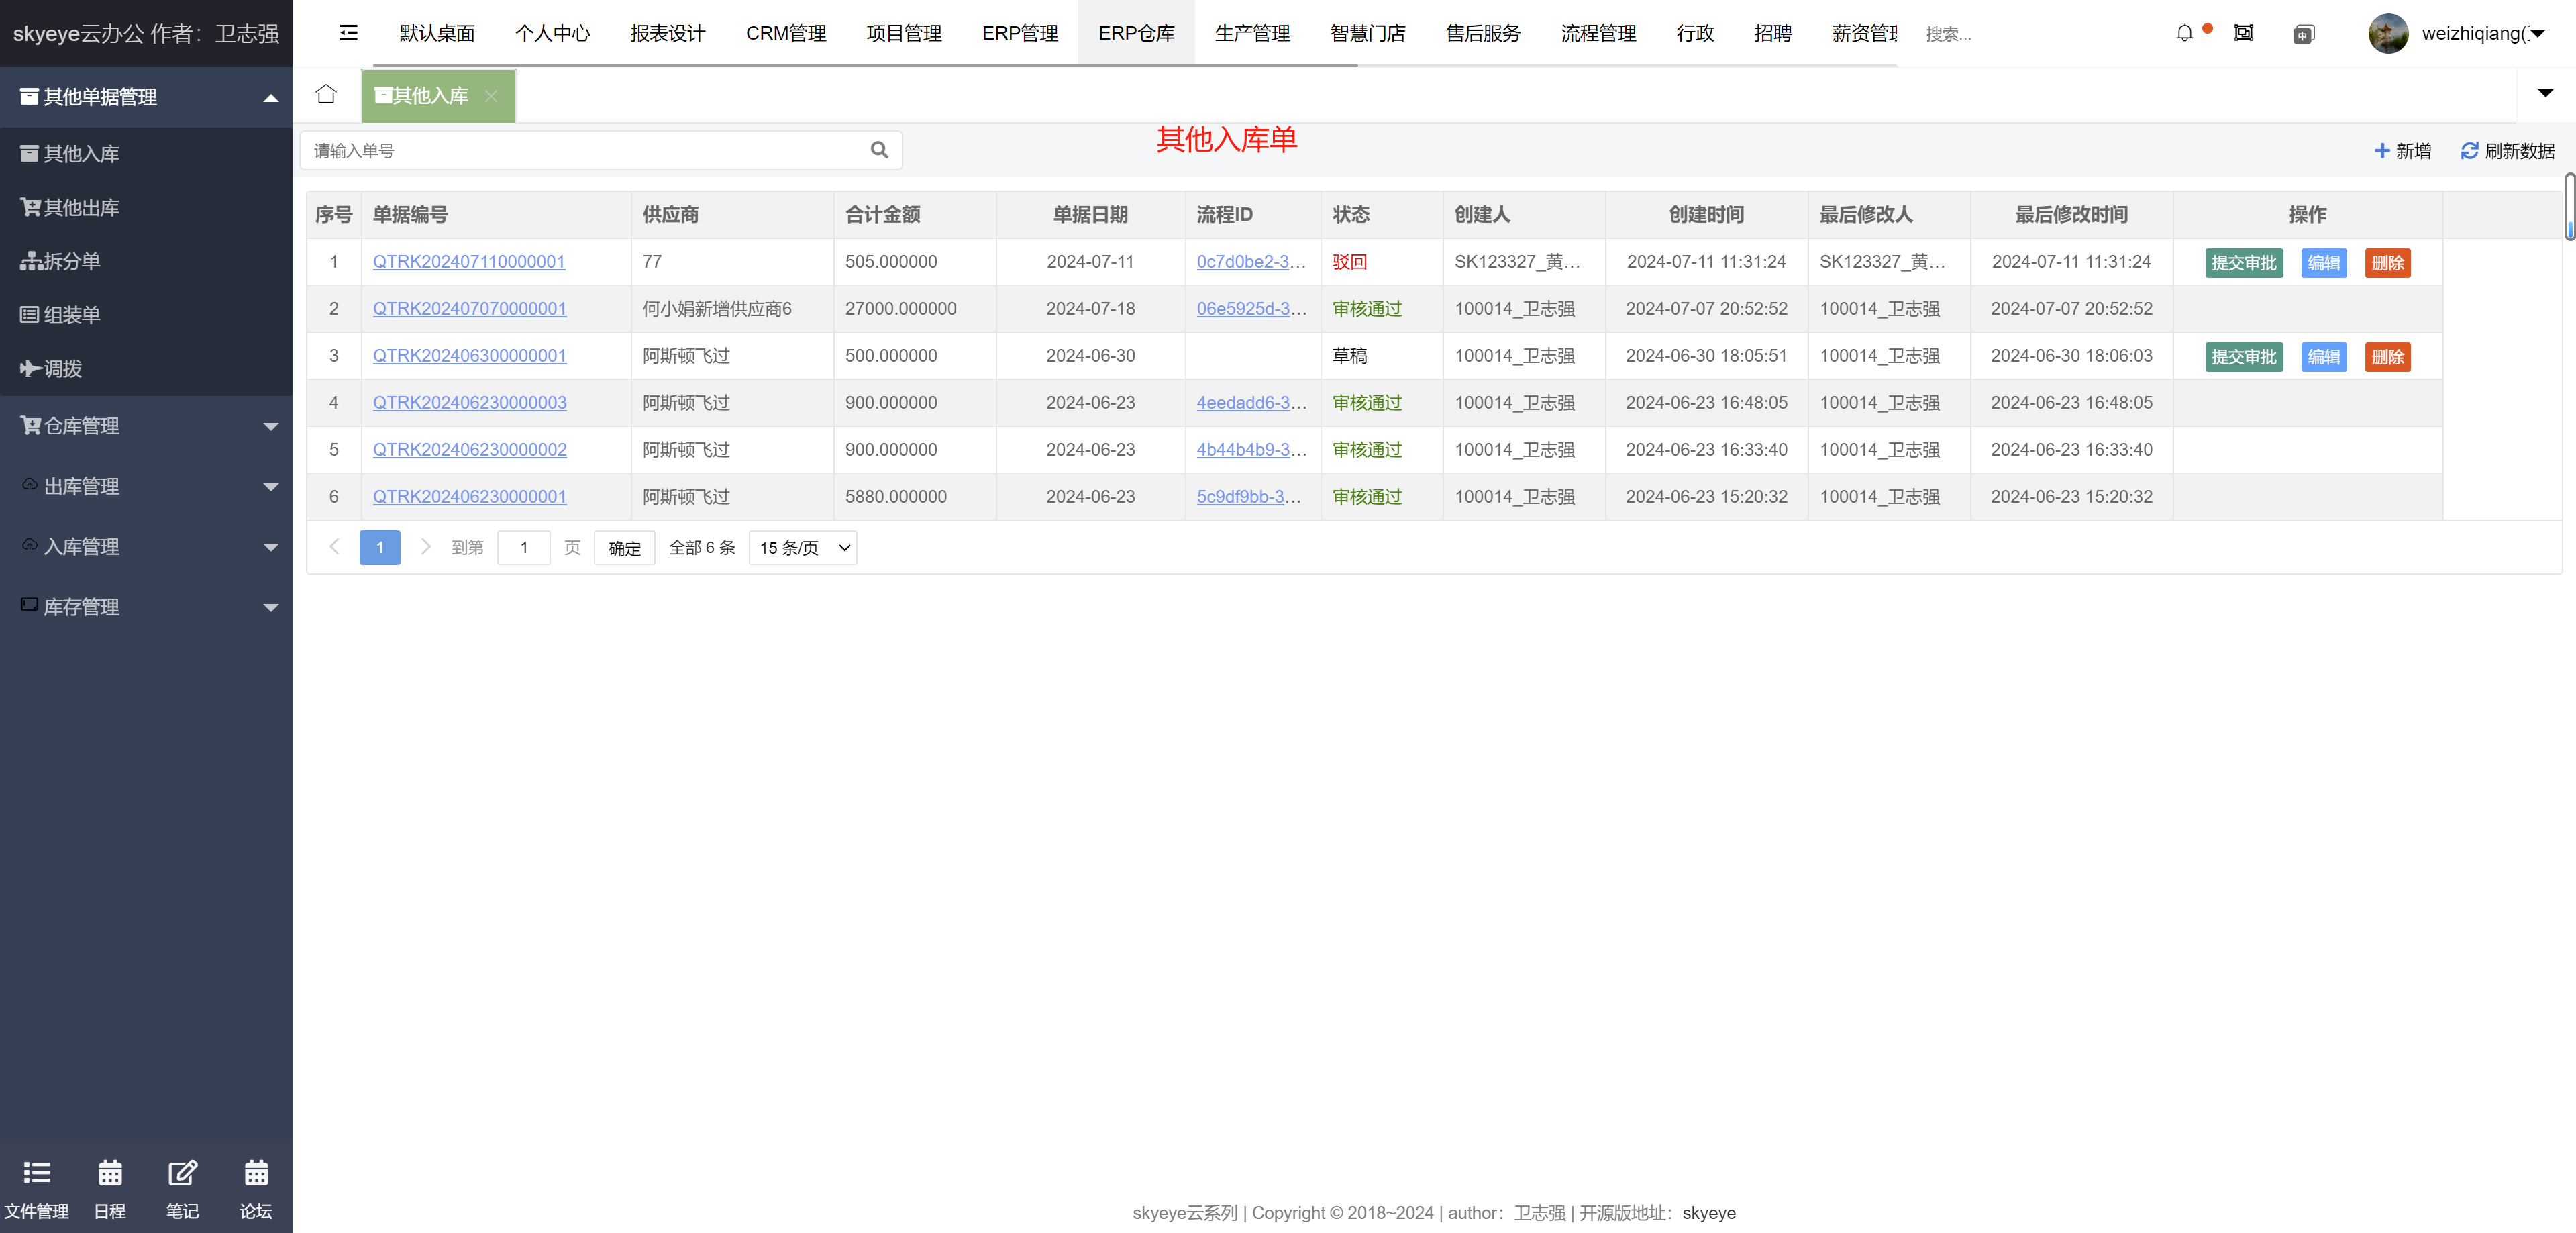Open link QTRK202407070000001
2576x1233 pixels.
pos(469,309)
